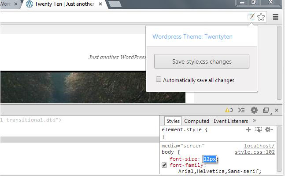Expand more sidebar tabs chevron
This screenshot has width=285, height=176.
click(x=255, y=120)
